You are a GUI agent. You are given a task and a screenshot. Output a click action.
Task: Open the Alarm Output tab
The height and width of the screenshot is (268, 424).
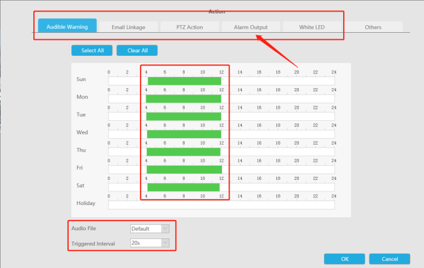250,27
